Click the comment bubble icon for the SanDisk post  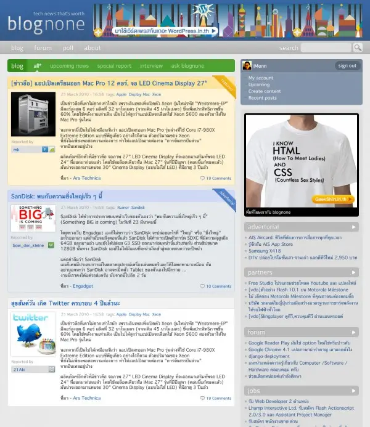click(202, 286)
